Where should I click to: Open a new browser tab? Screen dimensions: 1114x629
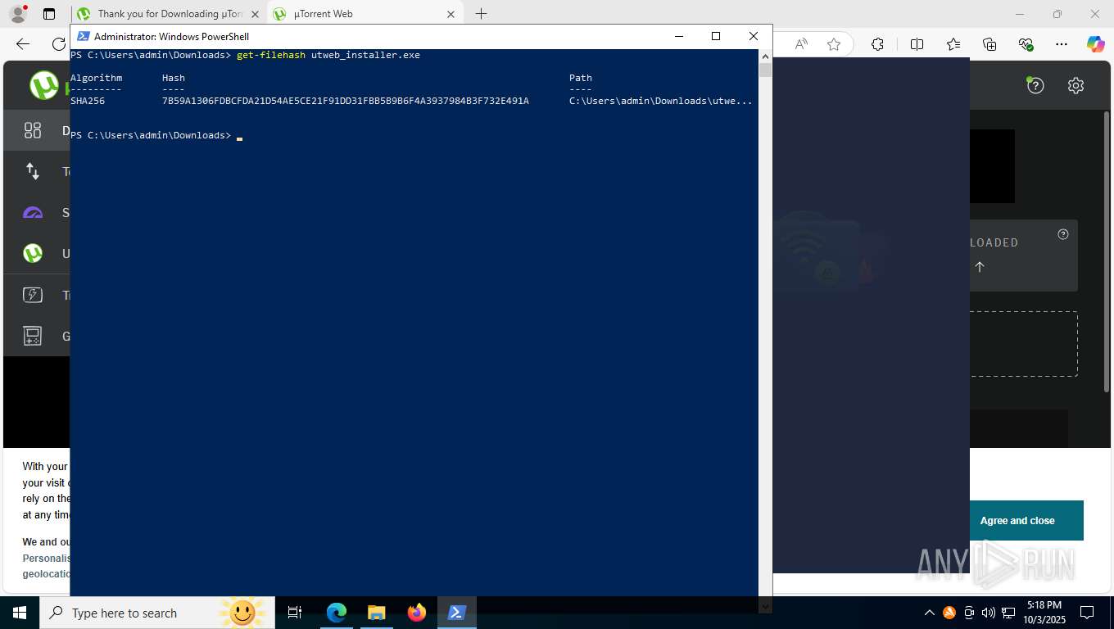pos(481,14)
